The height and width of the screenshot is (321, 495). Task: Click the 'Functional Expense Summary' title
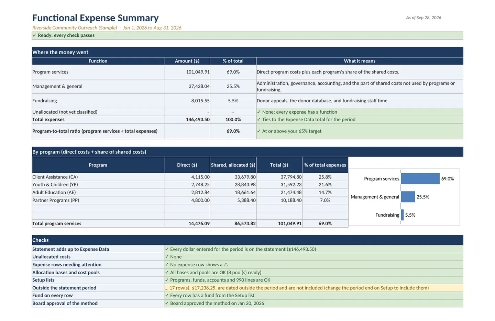[x=95, y=18]
